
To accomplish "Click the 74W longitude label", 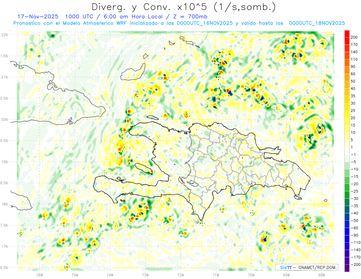I will 110,274.
